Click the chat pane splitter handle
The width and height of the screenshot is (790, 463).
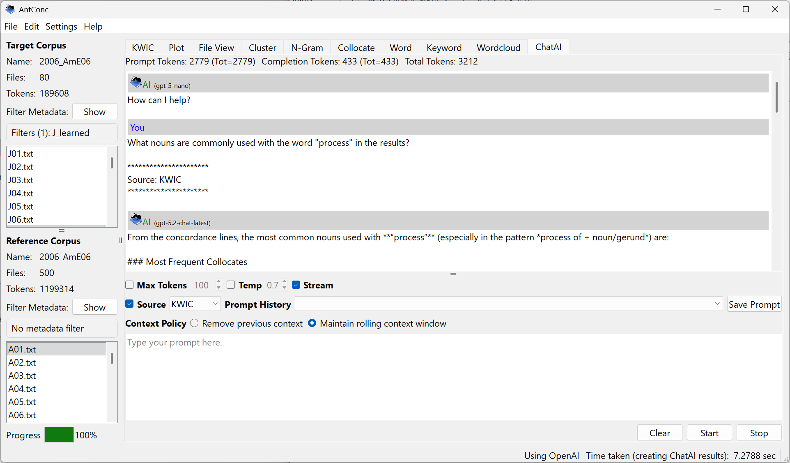pos(453,274)
